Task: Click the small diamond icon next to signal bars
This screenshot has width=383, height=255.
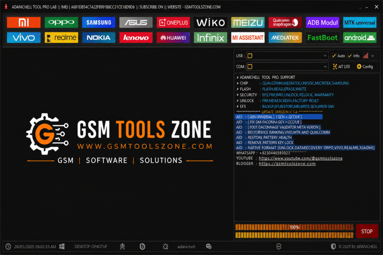Action: pyautogui.click(x=373, y=56)
